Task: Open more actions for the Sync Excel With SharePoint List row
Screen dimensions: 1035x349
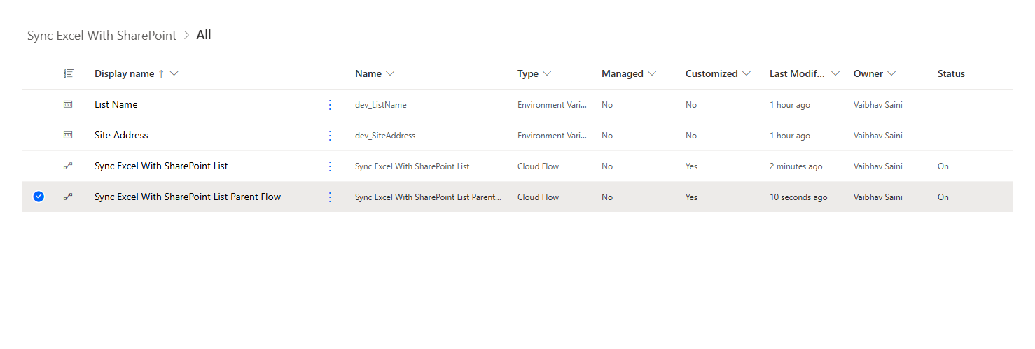Action: coord(330,166)
